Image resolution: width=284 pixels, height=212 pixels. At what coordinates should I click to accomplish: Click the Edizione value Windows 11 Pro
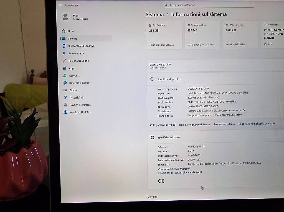click(x=197, y=146)
